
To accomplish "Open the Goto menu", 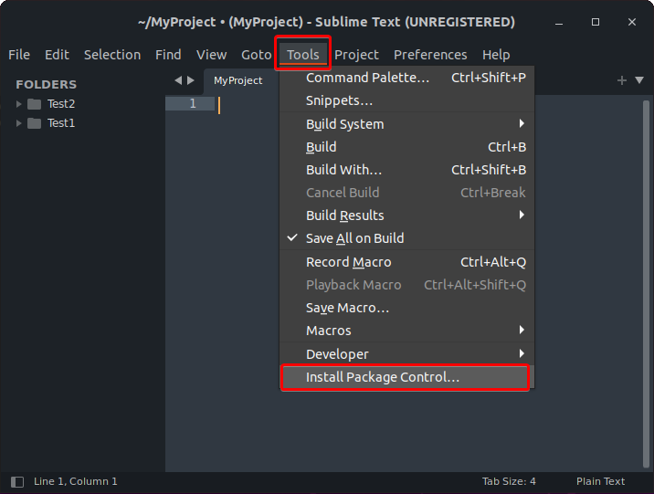I will tap(256, 55).
